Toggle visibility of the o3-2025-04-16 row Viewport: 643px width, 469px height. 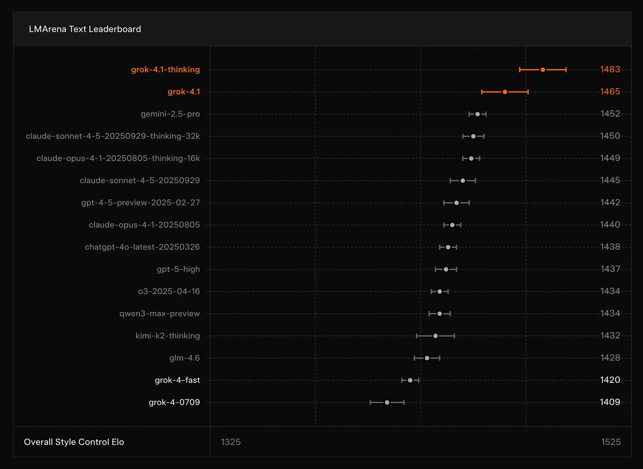(169, 291)
